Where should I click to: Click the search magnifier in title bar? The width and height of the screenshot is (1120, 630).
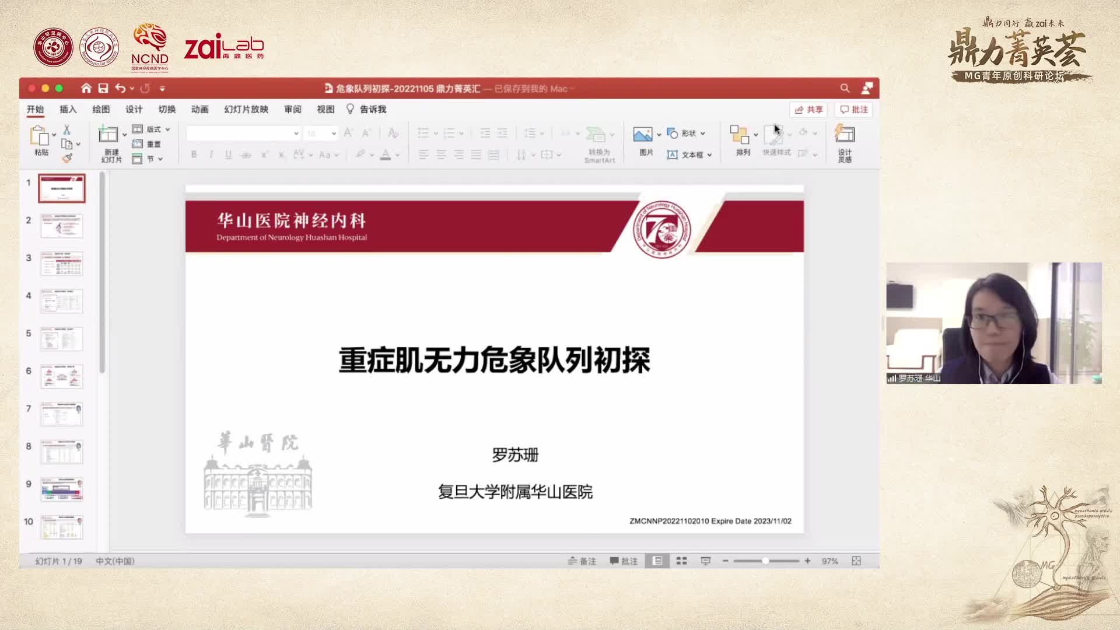845,88
